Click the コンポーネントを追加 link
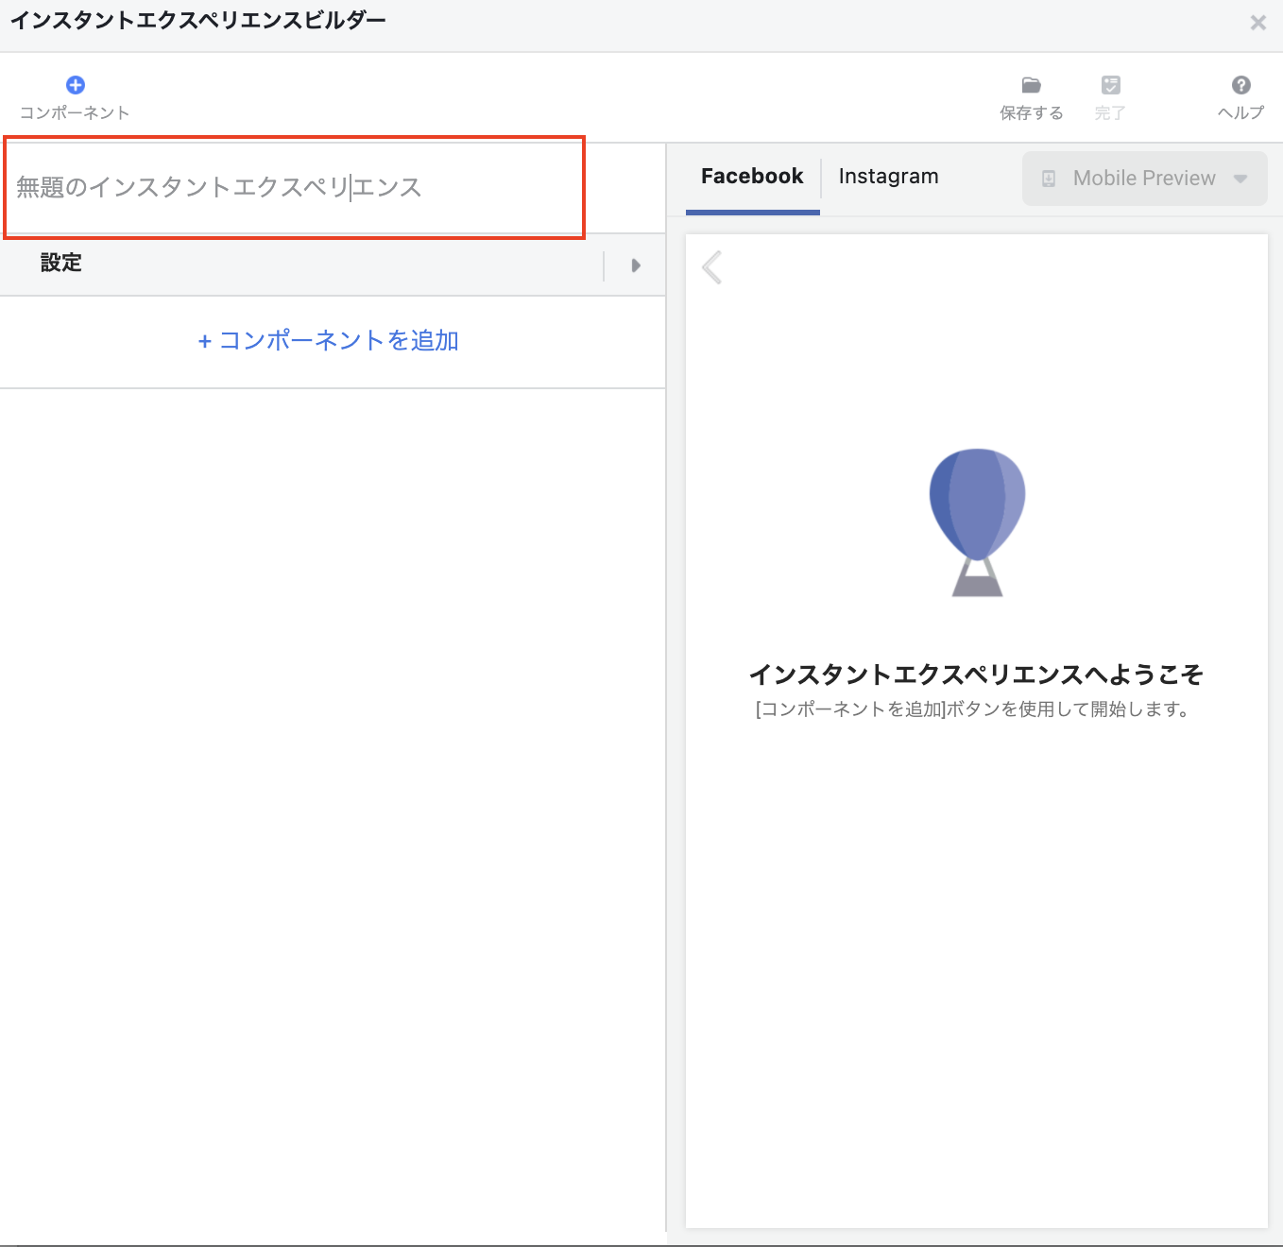1283x1247 pixels. [329, 341]
